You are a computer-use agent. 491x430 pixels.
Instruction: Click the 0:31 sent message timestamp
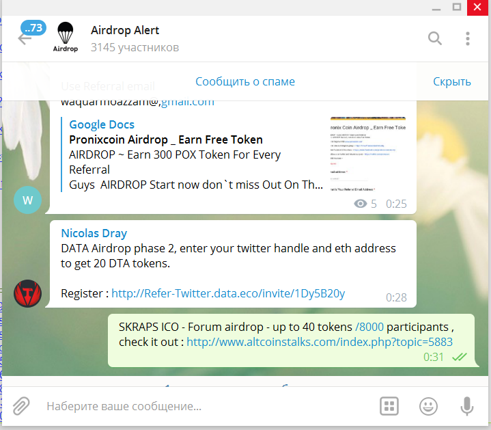tap(434, 357)
